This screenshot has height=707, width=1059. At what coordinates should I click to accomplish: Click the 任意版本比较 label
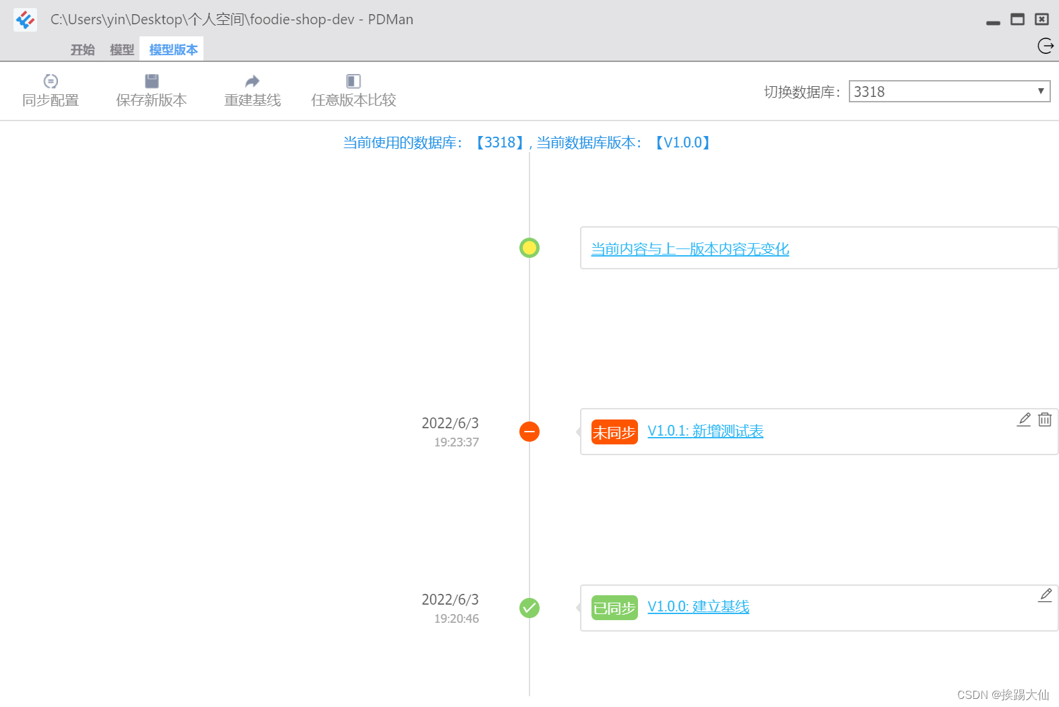point(354,100)
